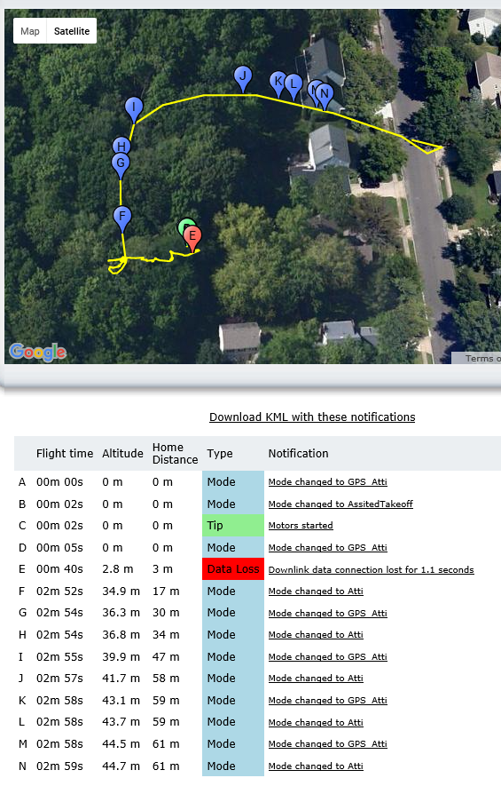Click marker H pin on map

(x=121, y=145)
